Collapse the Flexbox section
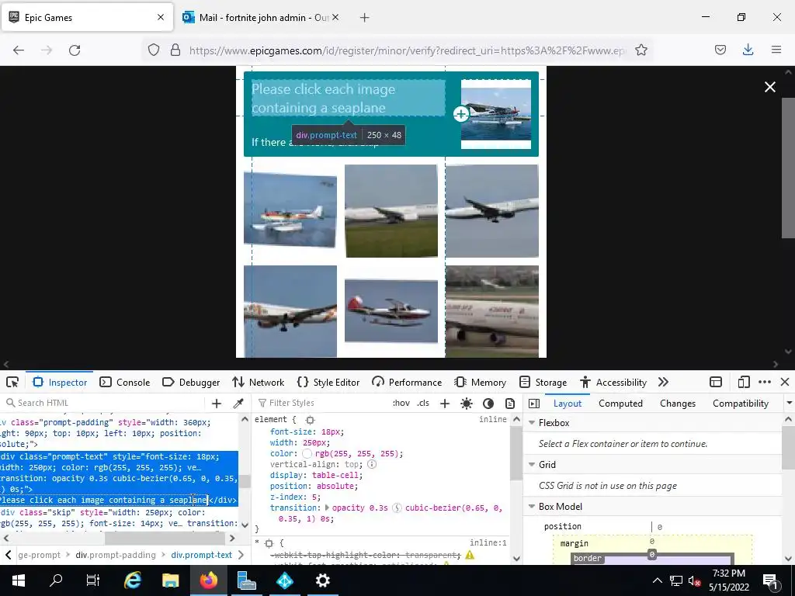795x596 pixels. coord(532,423)
